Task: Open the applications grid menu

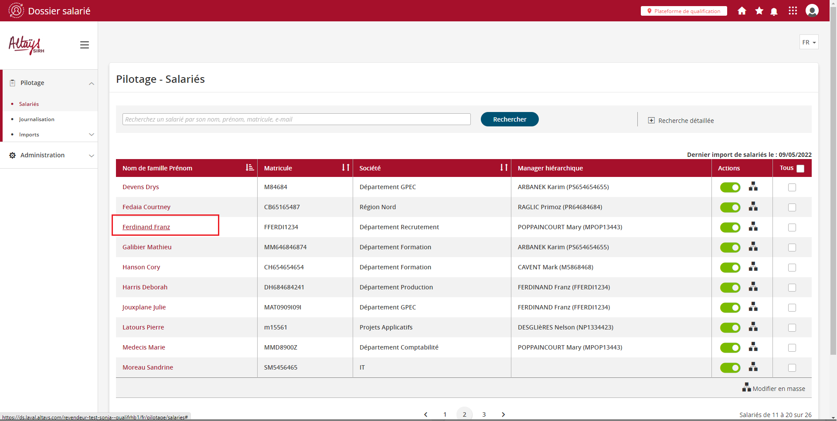Action: click(x=793, y=11)
